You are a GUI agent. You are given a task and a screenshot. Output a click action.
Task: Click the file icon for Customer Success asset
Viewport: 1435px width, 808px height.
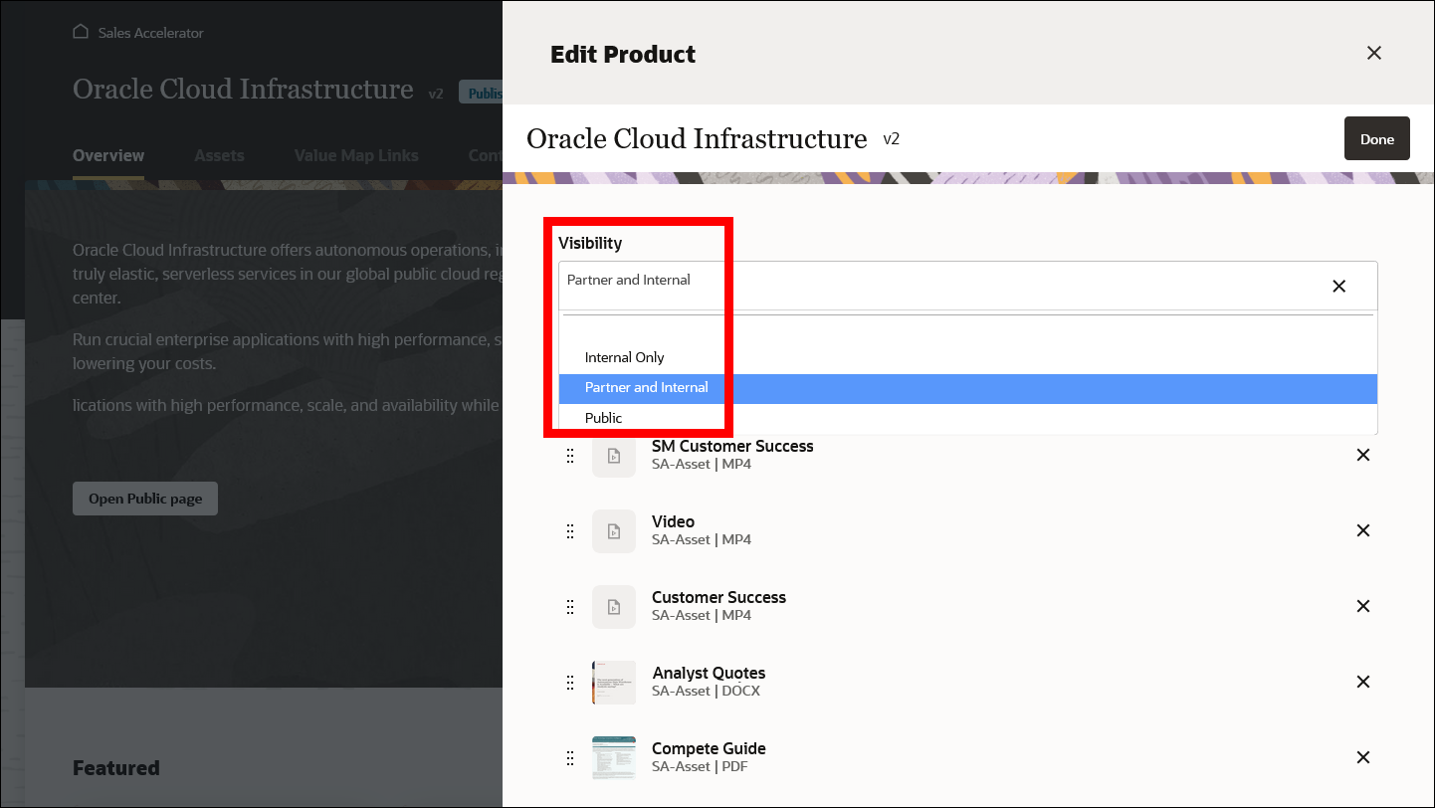613,607
